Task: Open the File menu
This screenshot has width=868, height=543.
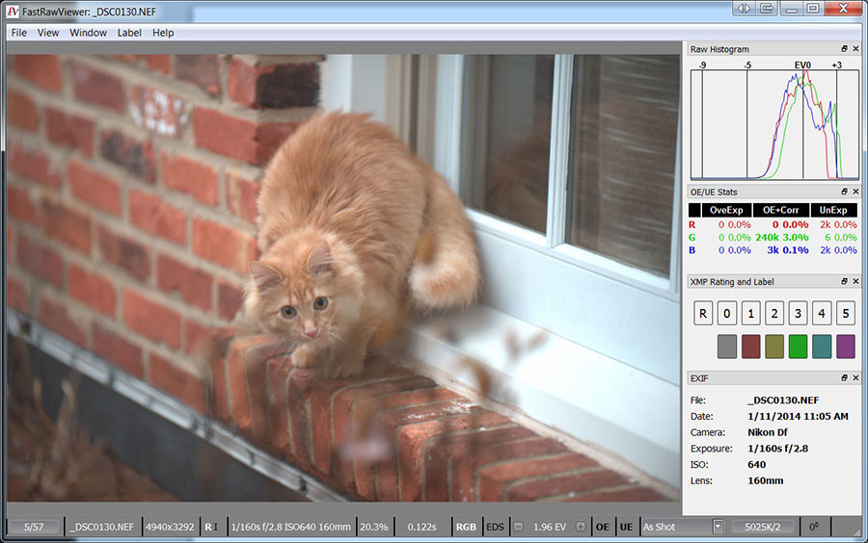Action: coord(19,33)
